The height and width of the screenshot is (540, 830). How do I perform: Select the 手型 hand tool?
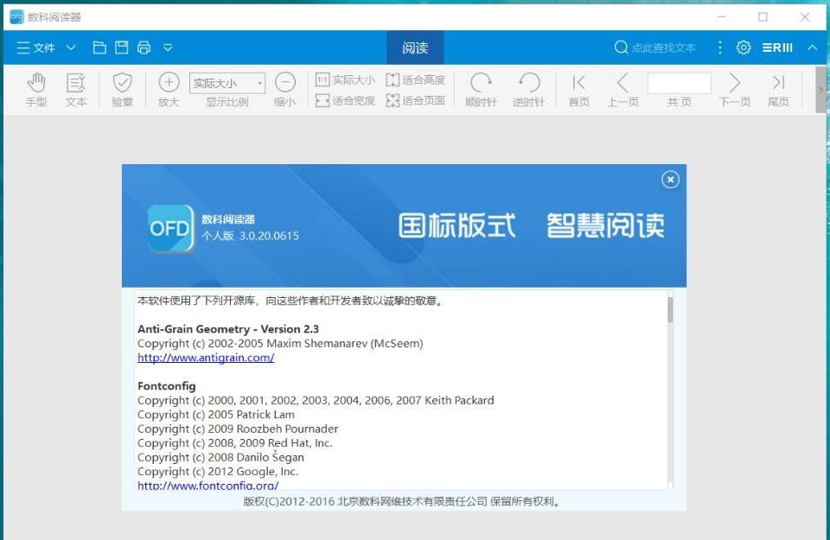click(x=36, y=90)
